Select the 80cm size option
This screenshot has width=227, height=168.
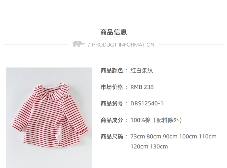(154, 137)
